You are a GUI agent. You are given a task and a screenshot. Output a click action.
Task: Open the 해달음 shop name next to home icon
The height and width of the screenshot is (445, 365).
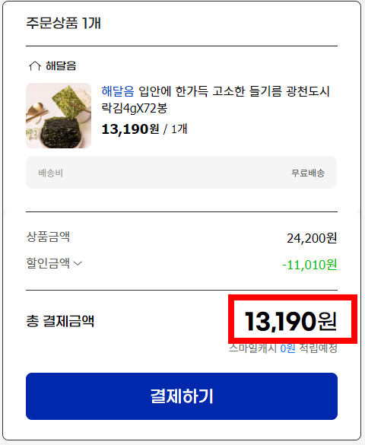[x=61, y=66]
